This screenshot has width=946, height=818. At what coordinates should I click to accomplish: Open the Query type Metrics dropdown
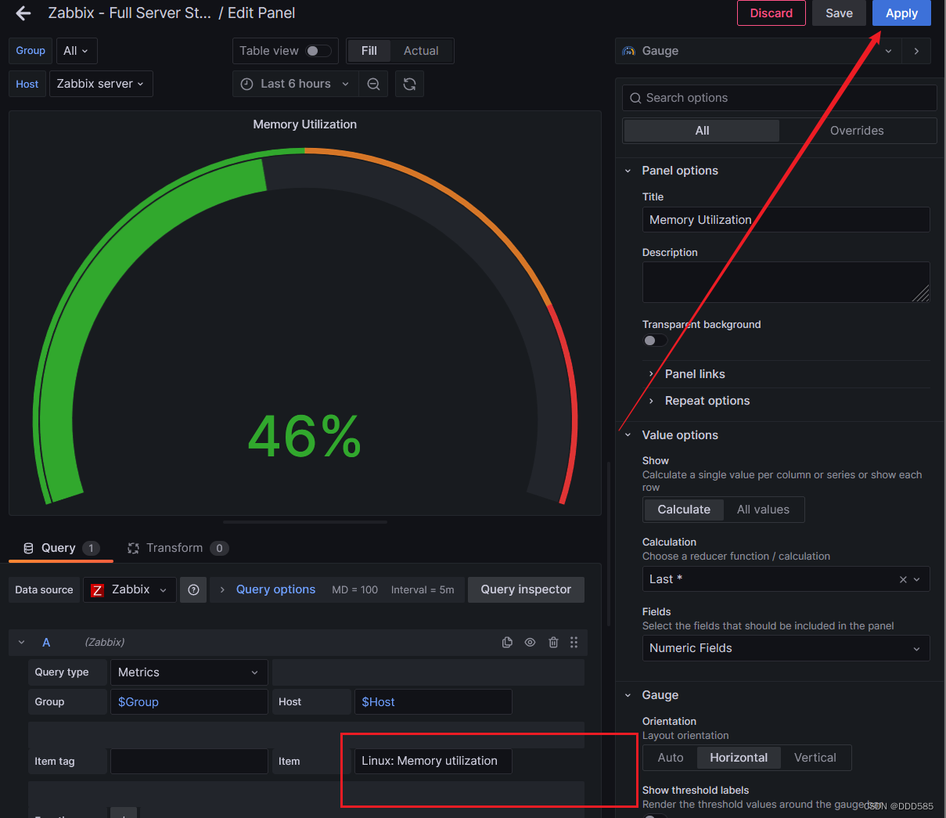pyautogui.click(x=189, y=672)
